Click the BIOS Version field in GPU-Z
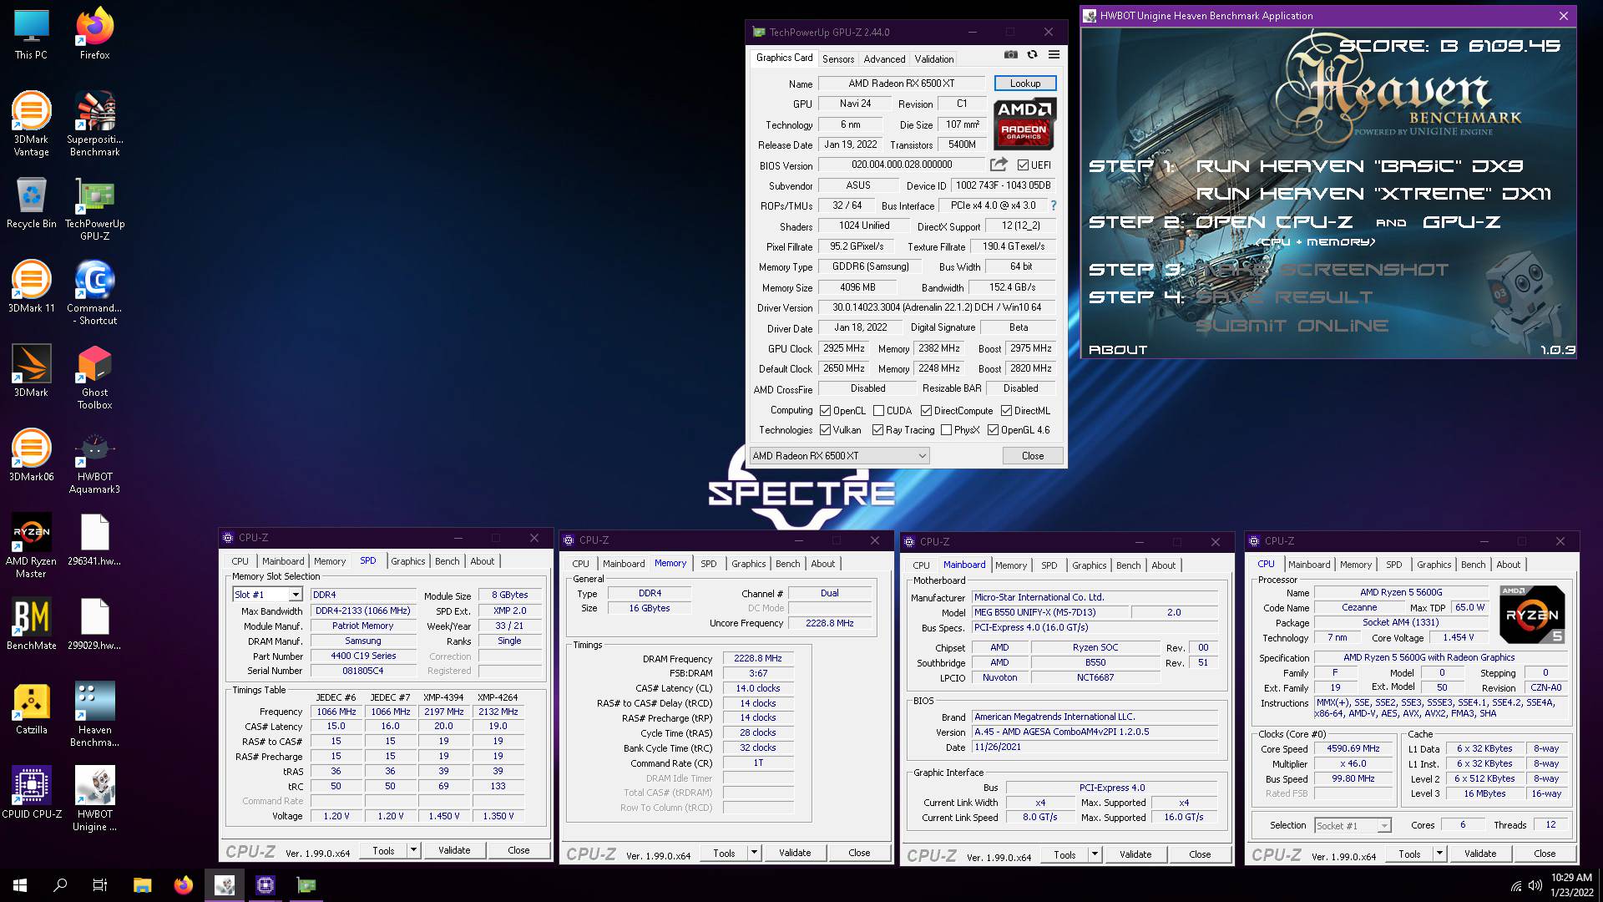 point(902,165)
